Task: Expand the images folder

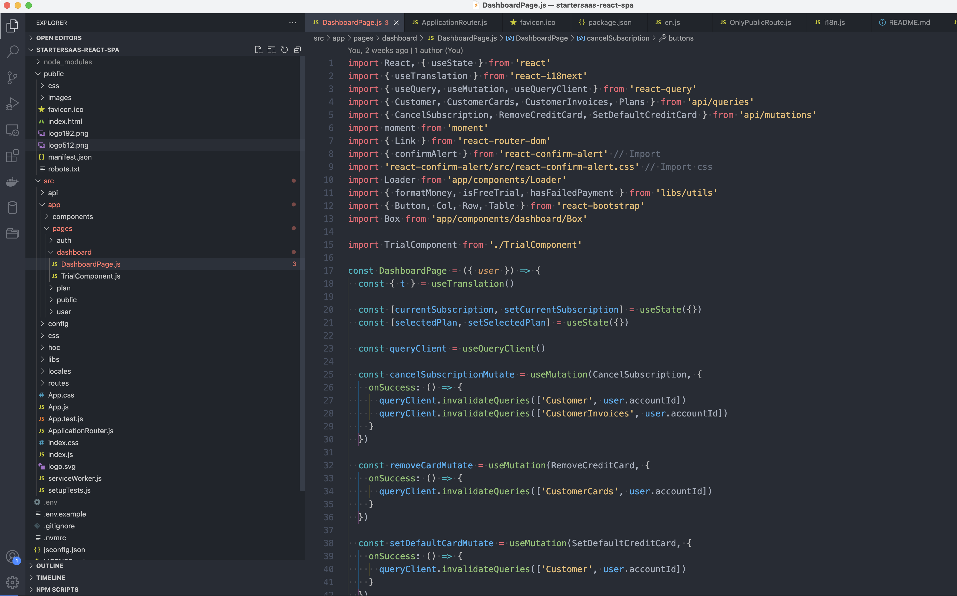Action: pos(163,97)
